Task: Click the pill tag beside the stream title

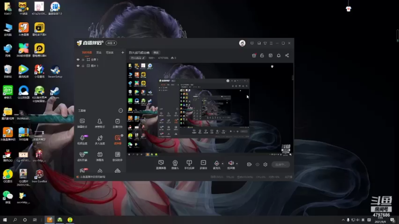Action: coord(156,53)
